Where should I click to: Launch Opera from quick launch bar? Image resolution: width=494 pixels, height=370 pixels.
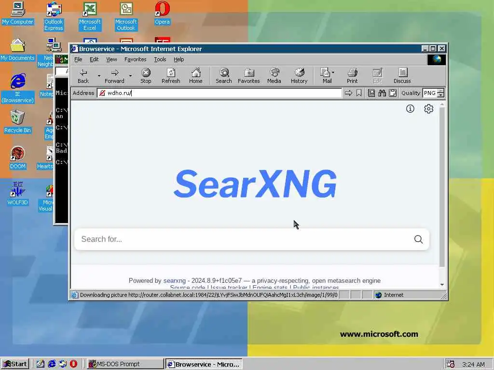[73, 364]
